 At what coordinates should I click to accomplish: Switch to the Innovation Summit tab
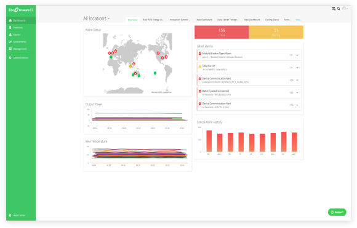[x=180, y=20]
